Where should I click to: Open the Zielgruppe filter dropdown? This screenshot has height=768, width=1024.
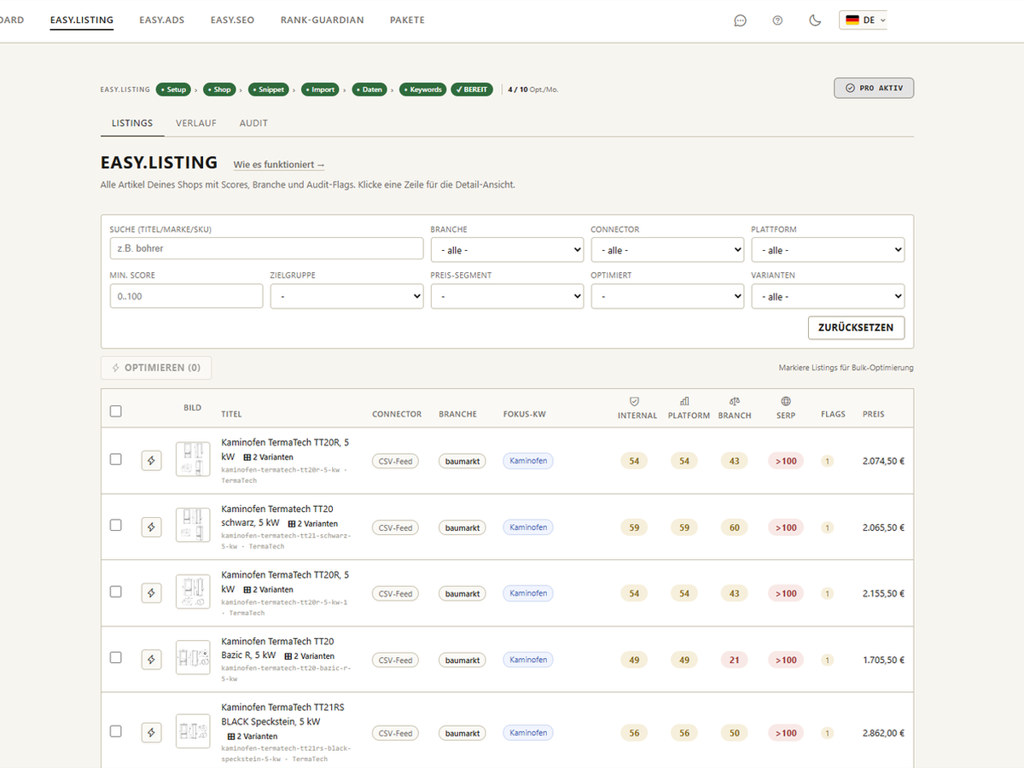(346, 296)
